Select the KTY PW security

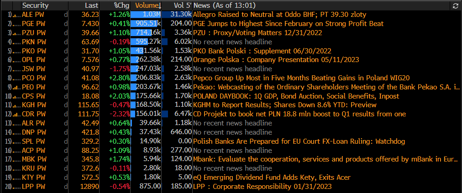tap(34, 177)
